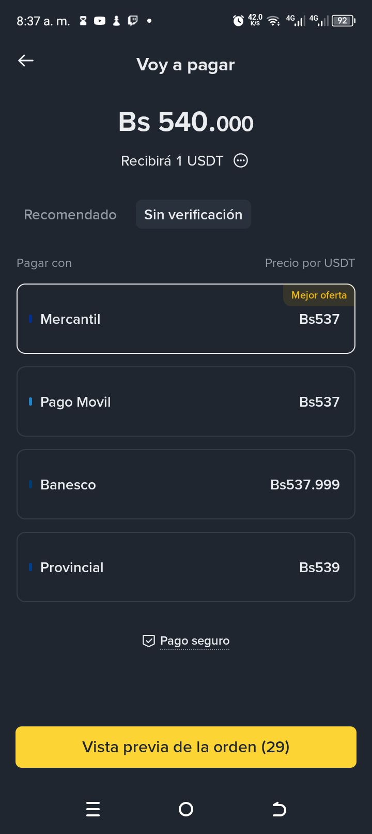Choose Provincial payment option
Image resolution: width=372 pixels, height=834 pixels.
186,567
